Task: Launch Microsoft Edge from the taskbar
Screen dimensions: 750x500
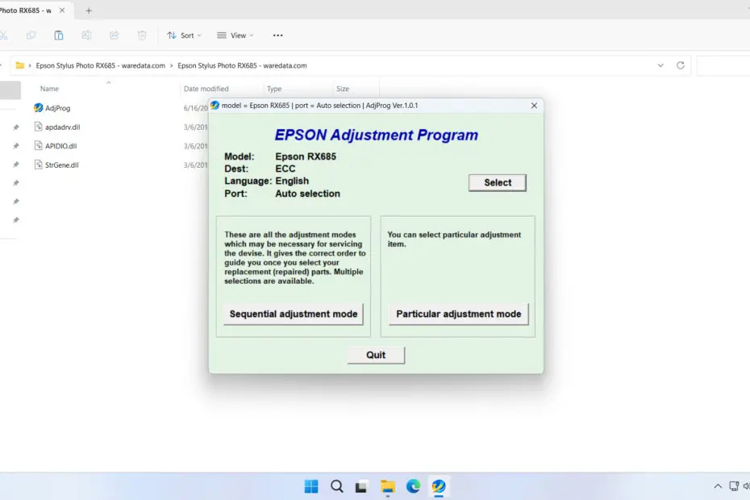Action: click(413, 486)
